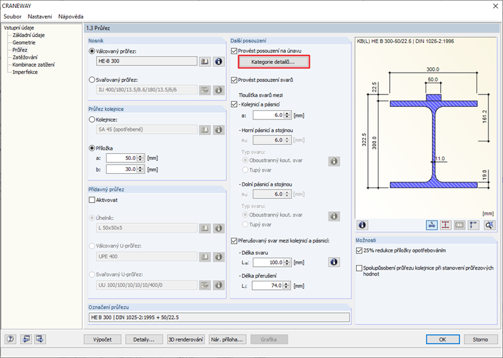Go to next input table
Image resolution: width=503 pixels, height=358 pixels.
[40, 339]
